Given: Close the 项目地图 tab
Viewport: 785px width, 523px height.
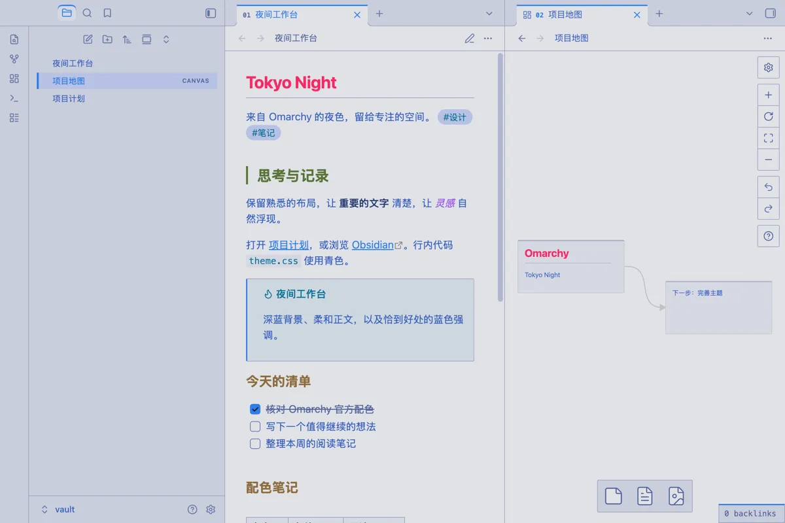Looking at the screenshot, I should pos(637,14).
